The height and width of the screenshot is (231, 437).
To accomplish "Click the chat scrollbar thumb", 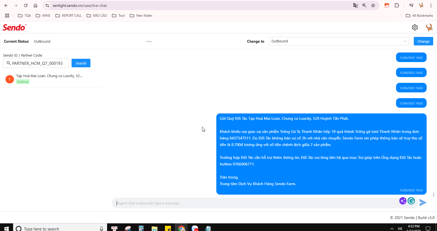I will [433, 195].
